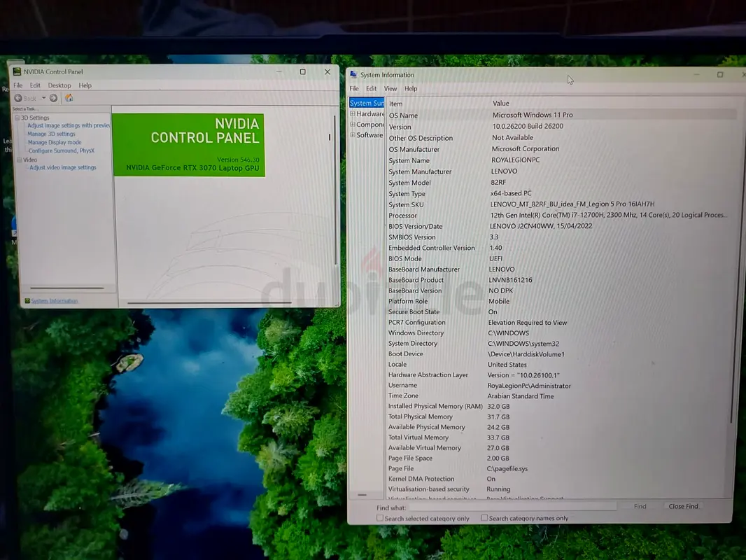Open Adjust video image settings

click(63, 167)
